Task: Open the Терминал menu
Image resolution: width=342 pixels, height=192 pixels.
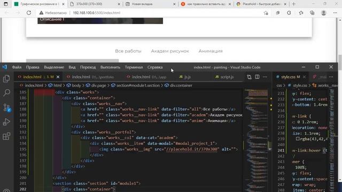Action: pyautogui.click(x=134, y=67)
